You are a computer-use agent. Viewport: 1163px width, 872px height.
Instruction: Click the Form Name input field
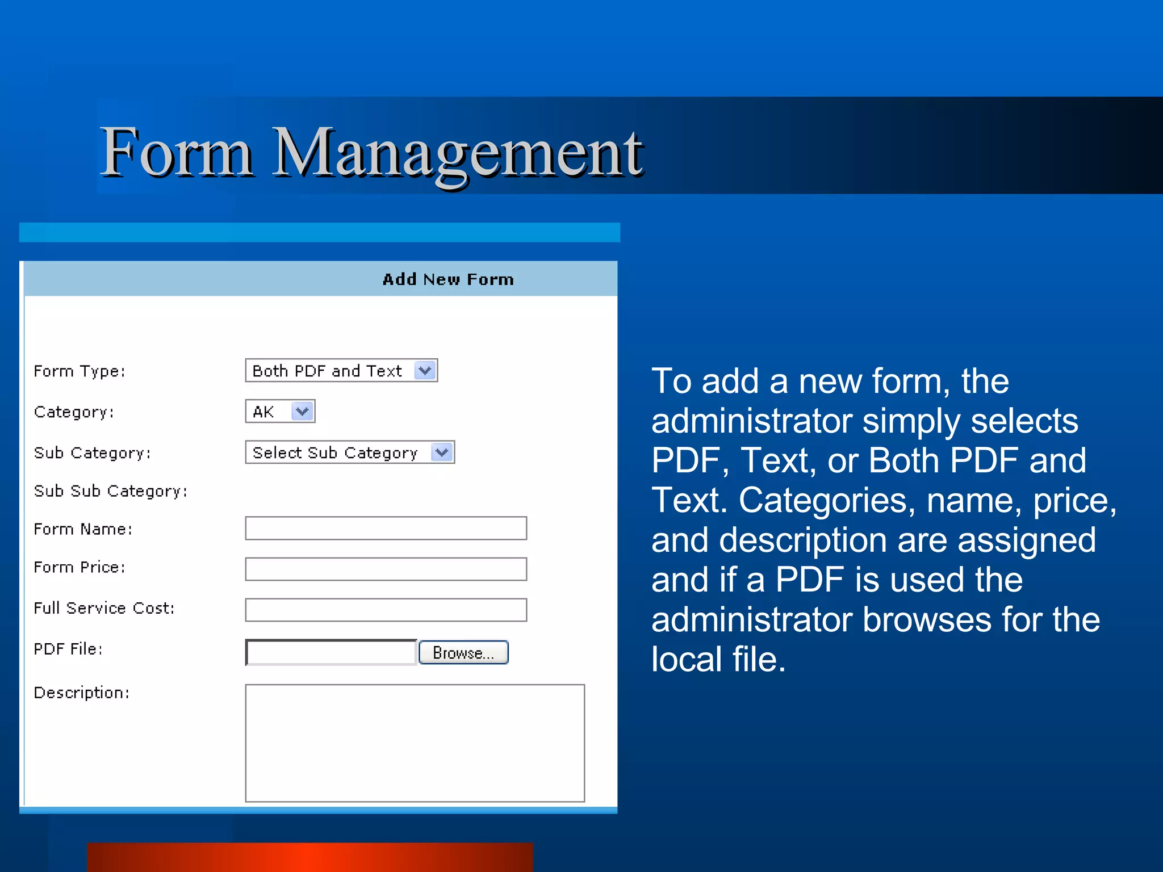coord(386,528)
